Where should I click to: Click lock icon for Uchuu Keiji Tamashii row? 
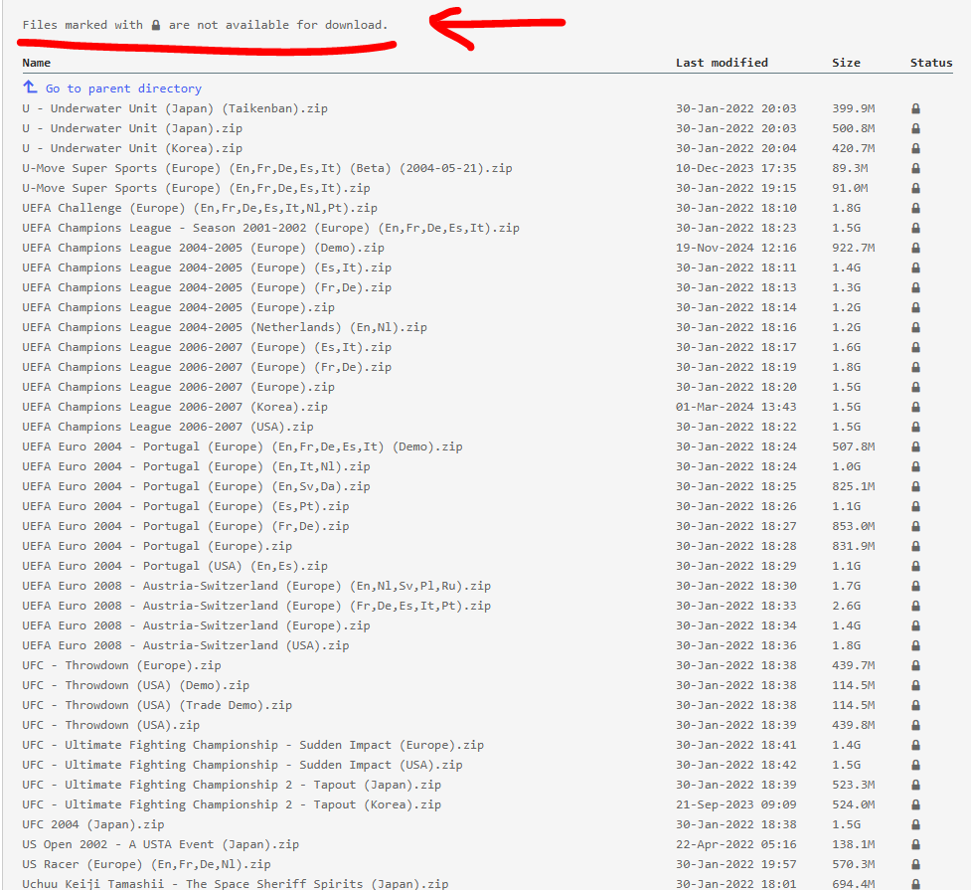click(915, 884)
